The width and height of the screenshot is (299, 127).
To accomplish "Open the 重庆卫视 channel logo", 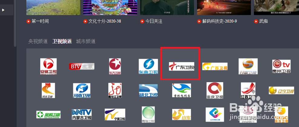I will click(215, 90).
